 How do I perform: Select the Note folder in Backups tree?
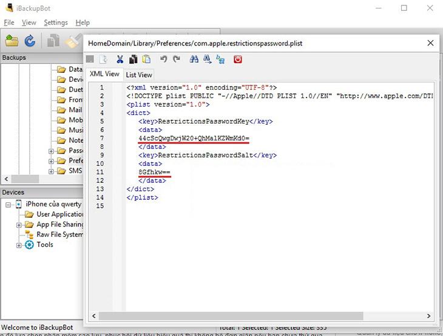(70, 140)
